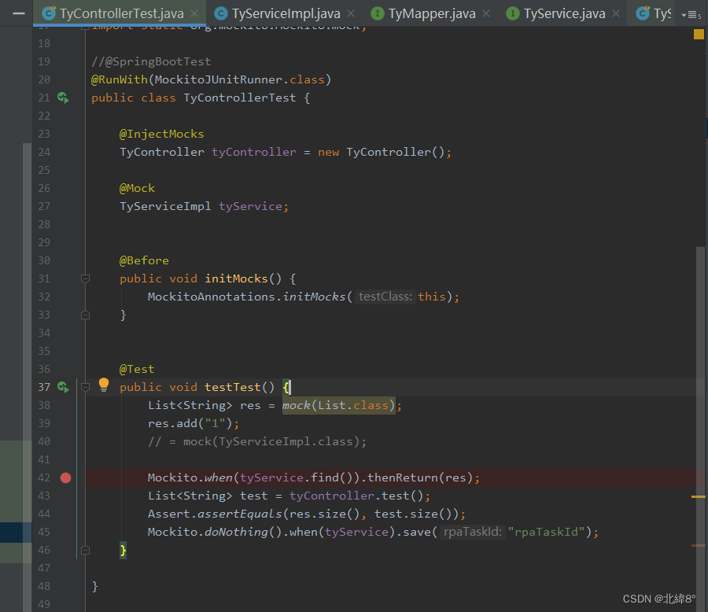
Task: Click the //@SpringBootTest comment line
Action: 151,62
